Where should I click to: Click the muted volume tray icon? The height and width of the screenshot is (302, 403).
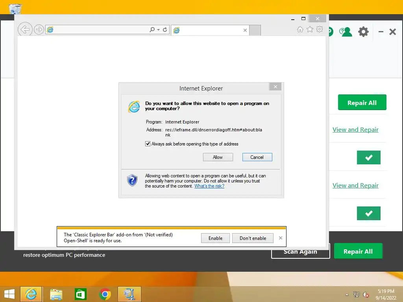366,295
